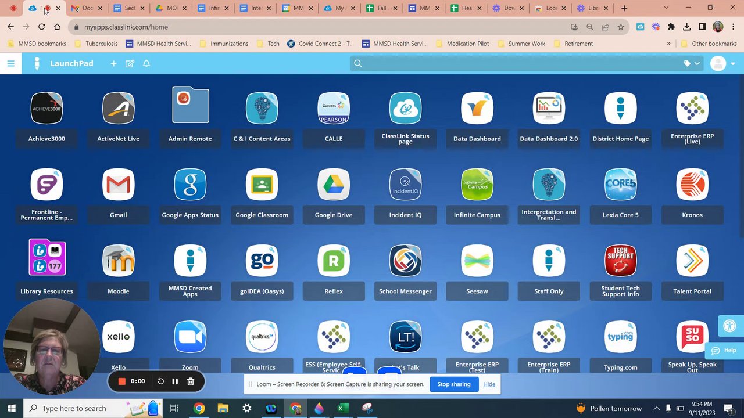This screenshot has width=744, height=418.
Task: Click the Chrome address bar
Action: point(325,27)
